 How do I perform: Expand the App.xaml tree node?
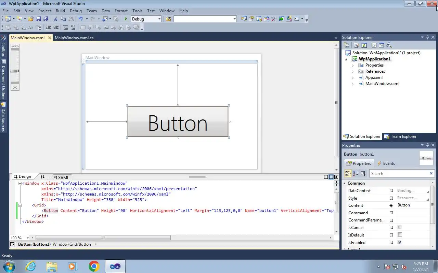[x=353, y=77]
